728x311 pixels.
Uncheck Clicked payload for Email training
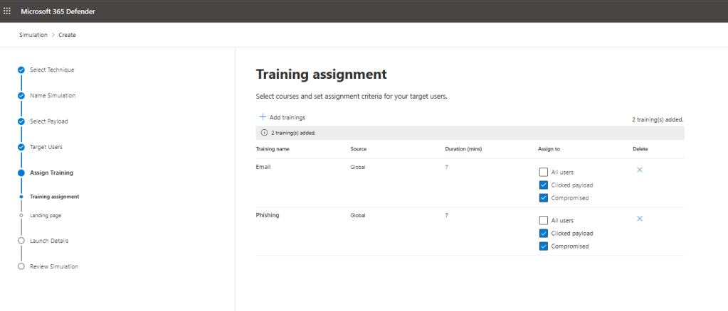[x=544, y=185]
